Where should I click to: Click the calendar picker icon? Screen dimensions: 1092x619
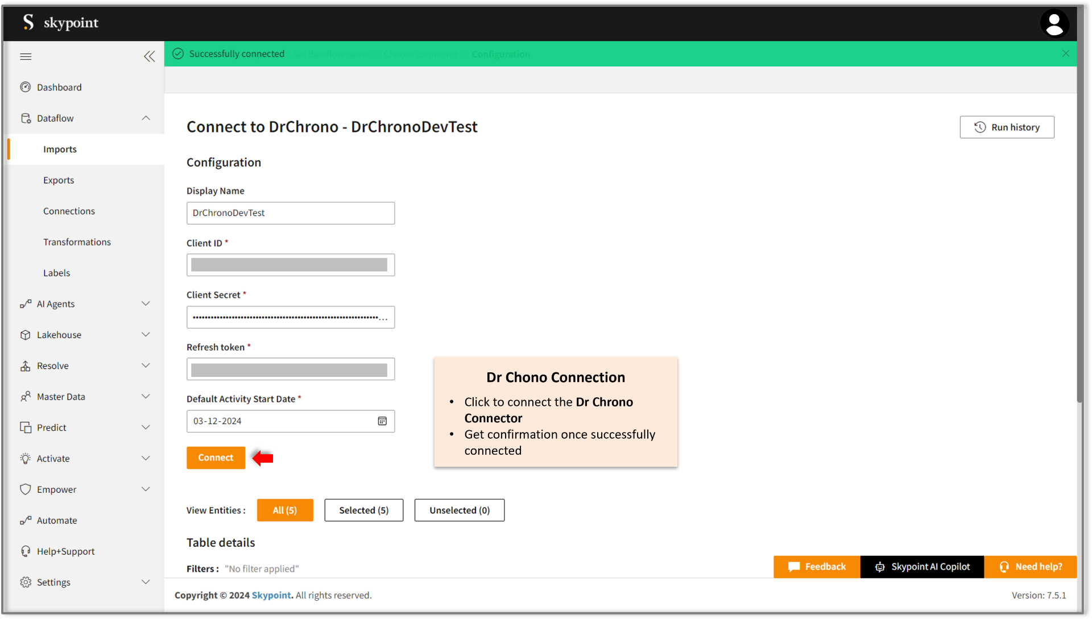(x=383, y=421)
